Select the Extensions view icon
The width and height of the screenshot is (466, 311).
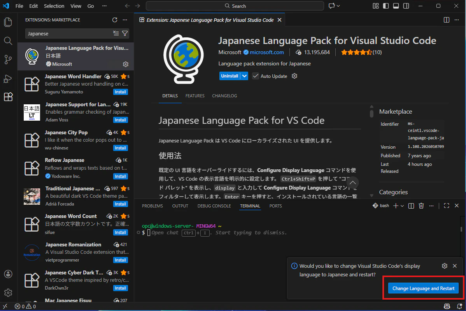tap(8, 97)
